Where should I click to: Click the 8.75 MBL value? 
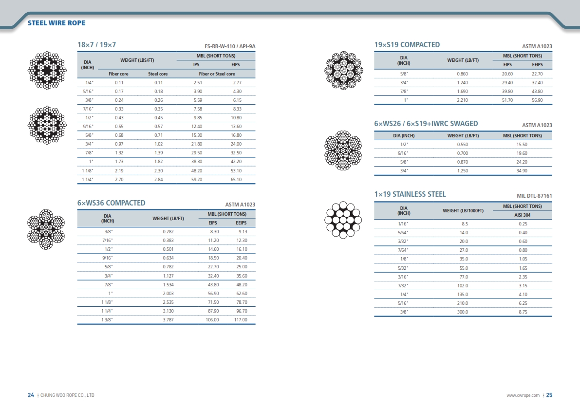pyautogui.click(x=523, y=312)
